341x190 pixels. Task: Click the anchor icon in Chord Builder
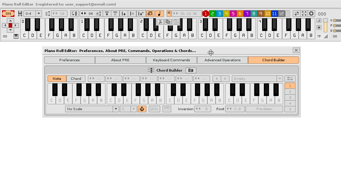pos(142,109)
